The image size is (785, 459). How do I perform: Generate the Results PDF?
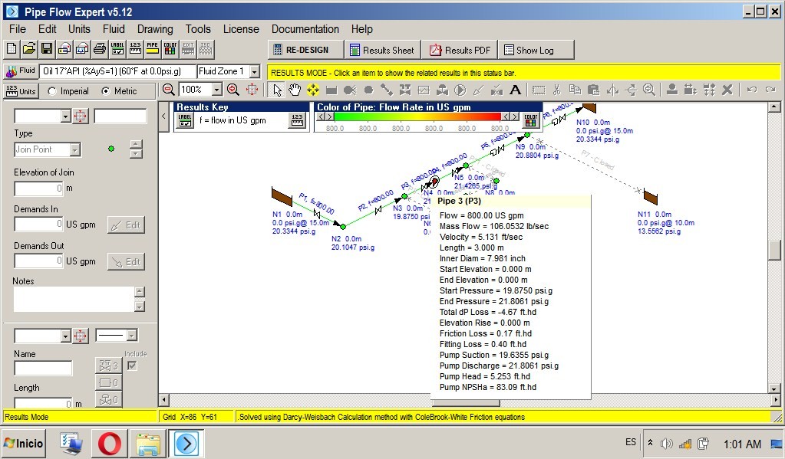click(460, 50)
